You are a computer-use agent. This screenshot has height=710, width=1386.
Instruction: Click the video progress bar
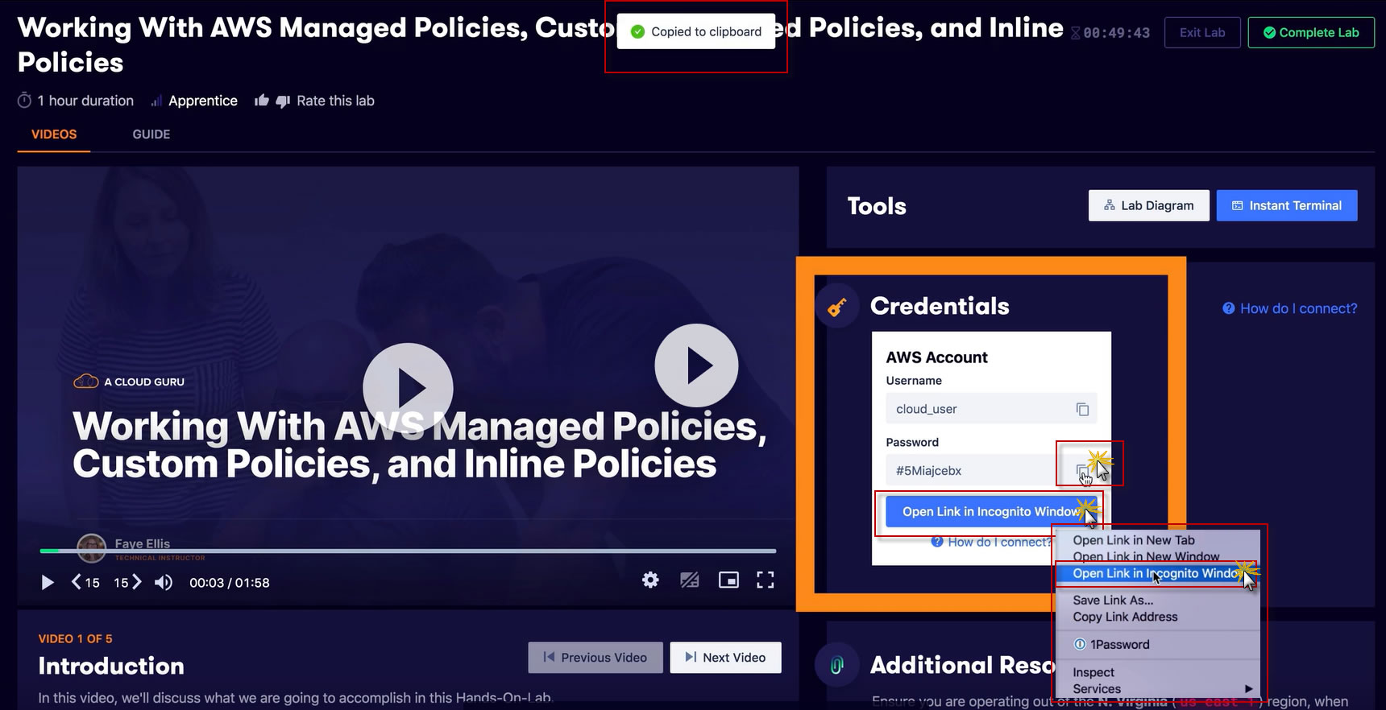point(408,551)
